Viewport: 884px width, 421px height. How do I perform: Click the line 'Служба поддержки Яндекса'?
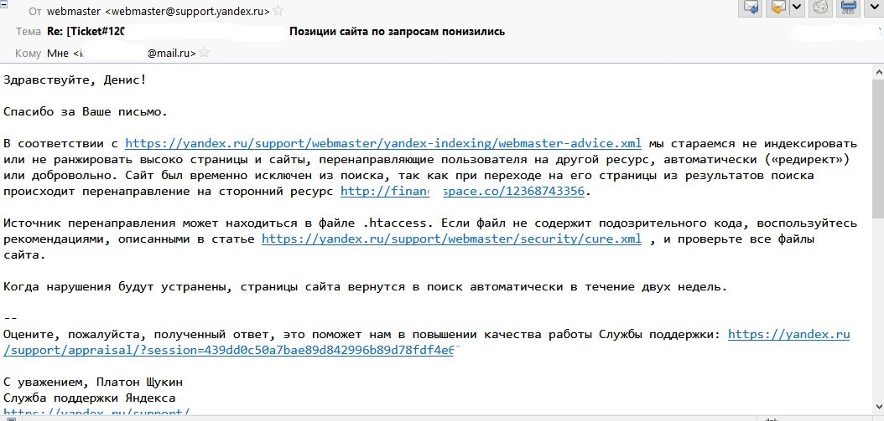point(89,398)
